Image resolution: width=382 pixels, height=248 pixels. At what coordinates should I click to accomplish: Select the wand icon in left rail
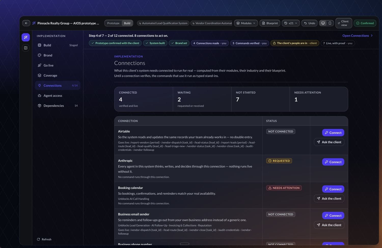click(26, 37)
